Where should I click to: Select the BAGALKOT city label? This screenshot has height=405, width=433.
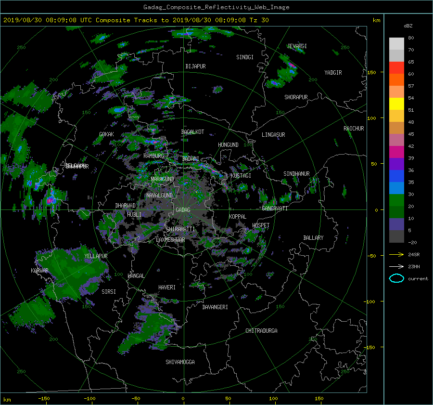(x=192, y=132)
